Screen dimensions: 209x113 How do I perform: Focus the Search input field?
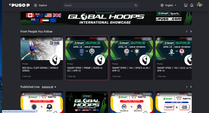point(97,5)
